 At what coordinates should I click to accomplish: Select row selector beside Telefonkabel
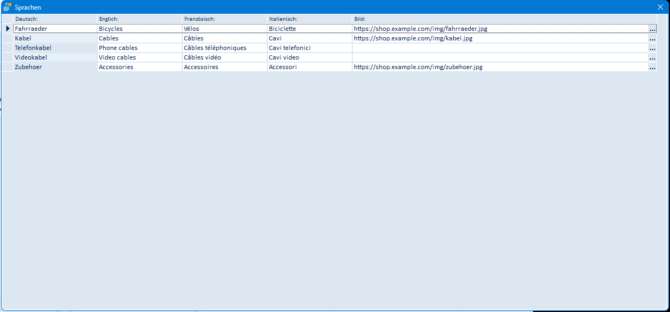coord(7,48)
